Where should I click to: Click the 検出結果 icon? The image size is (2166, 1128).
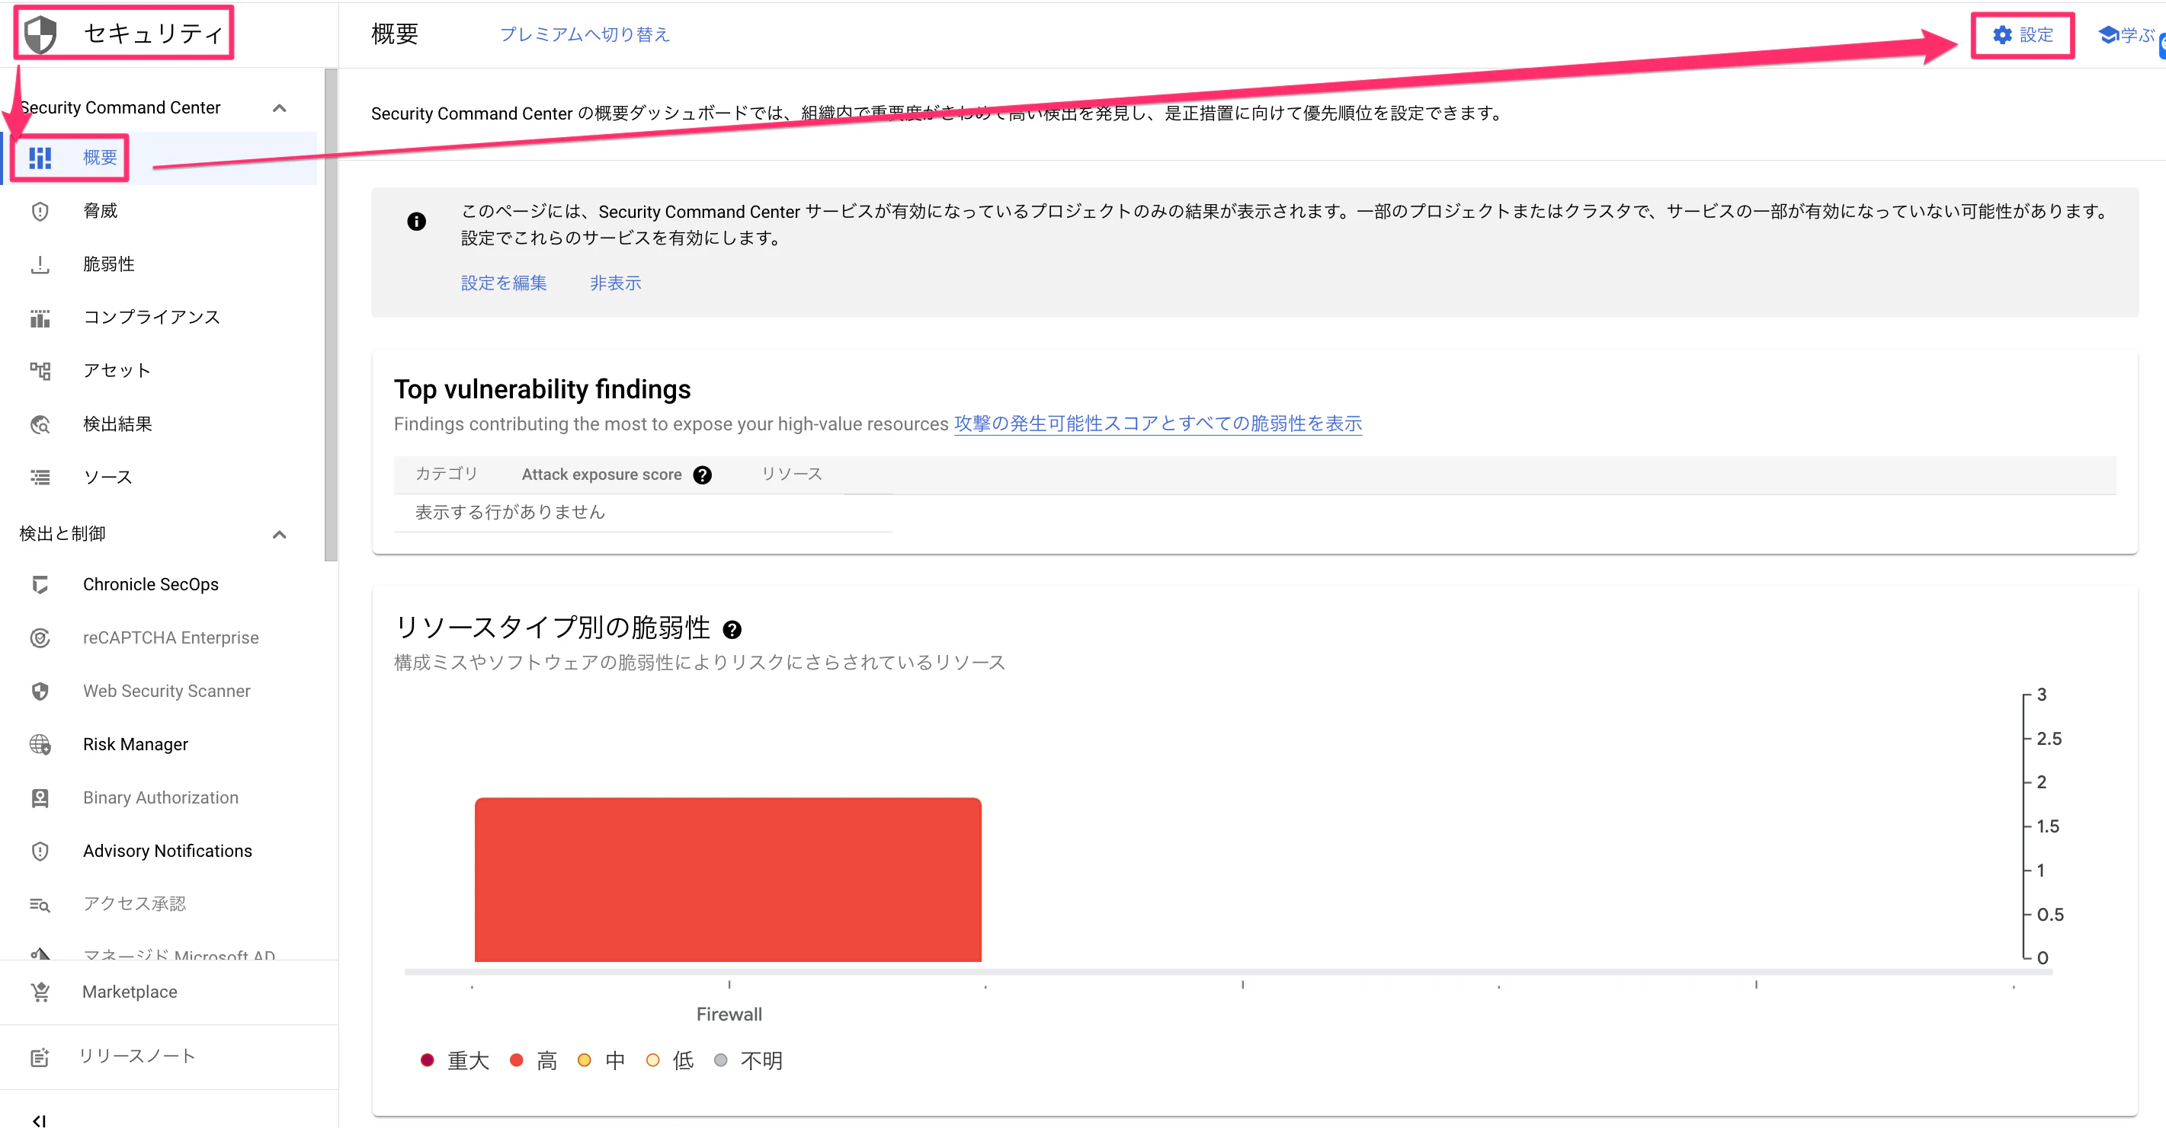click(40, 424)
